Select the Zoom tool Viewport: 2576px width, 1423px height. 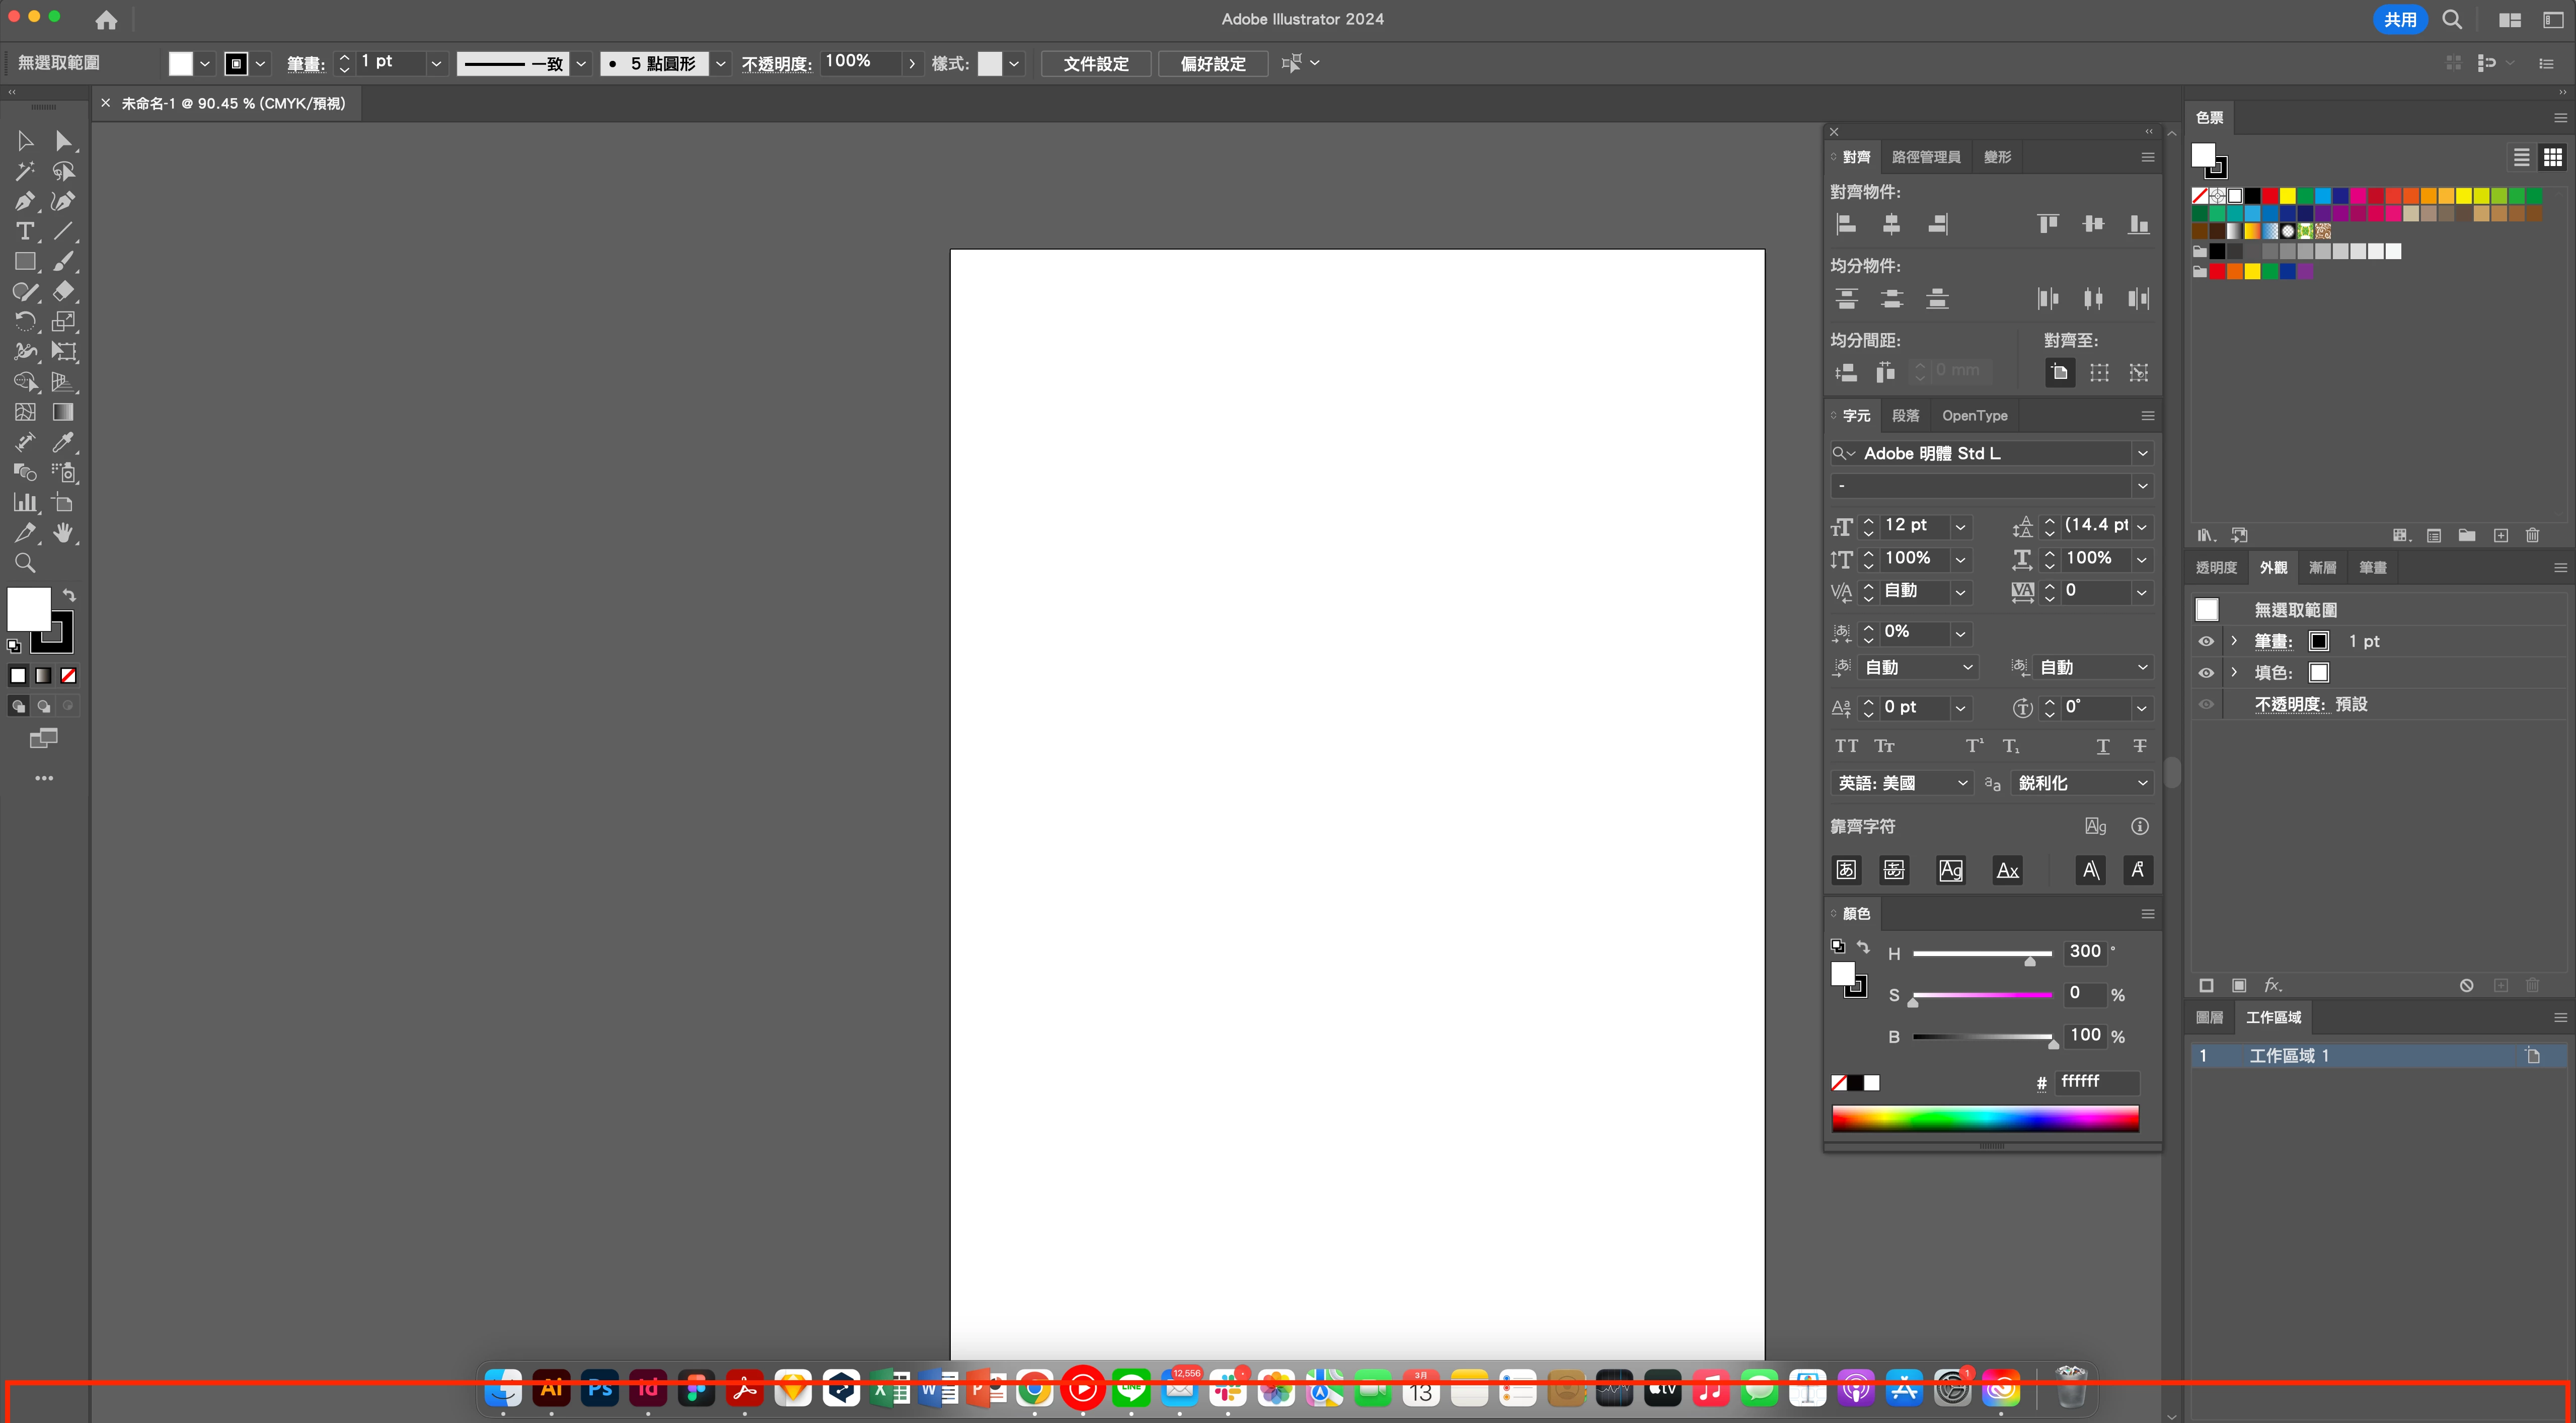(x=24, y=563)
